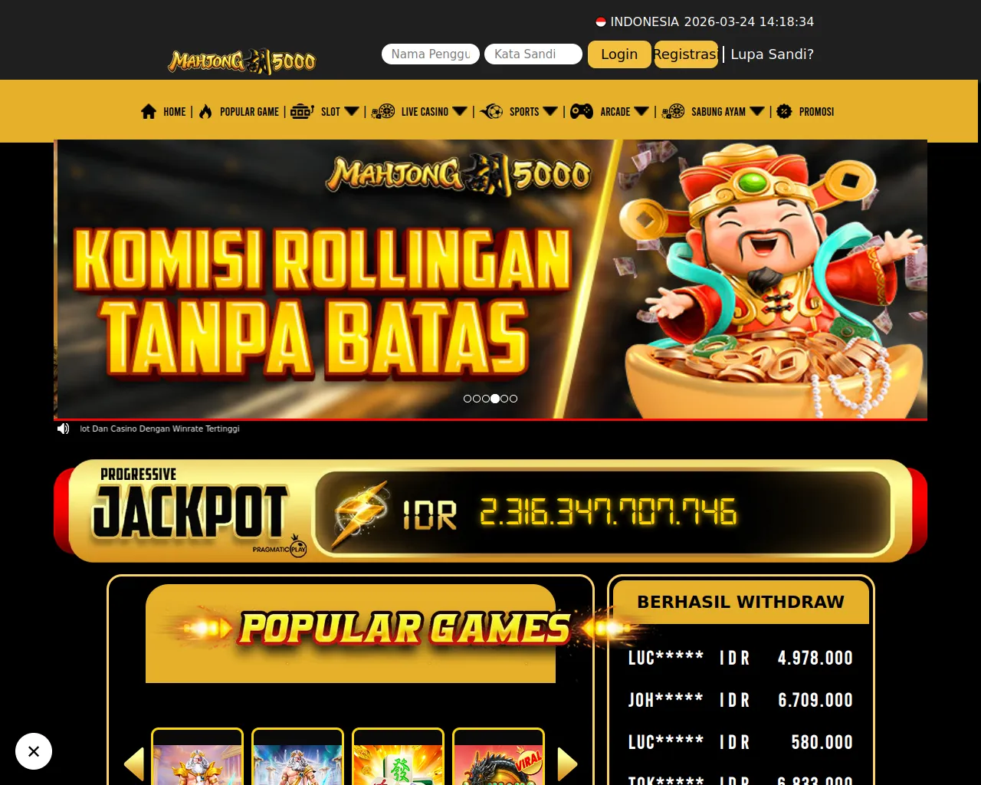Expand the Sabung Ayam dropdown arrow
This screenshot has width=981, height=785.
pyautogui.click(x=757, y=111)
